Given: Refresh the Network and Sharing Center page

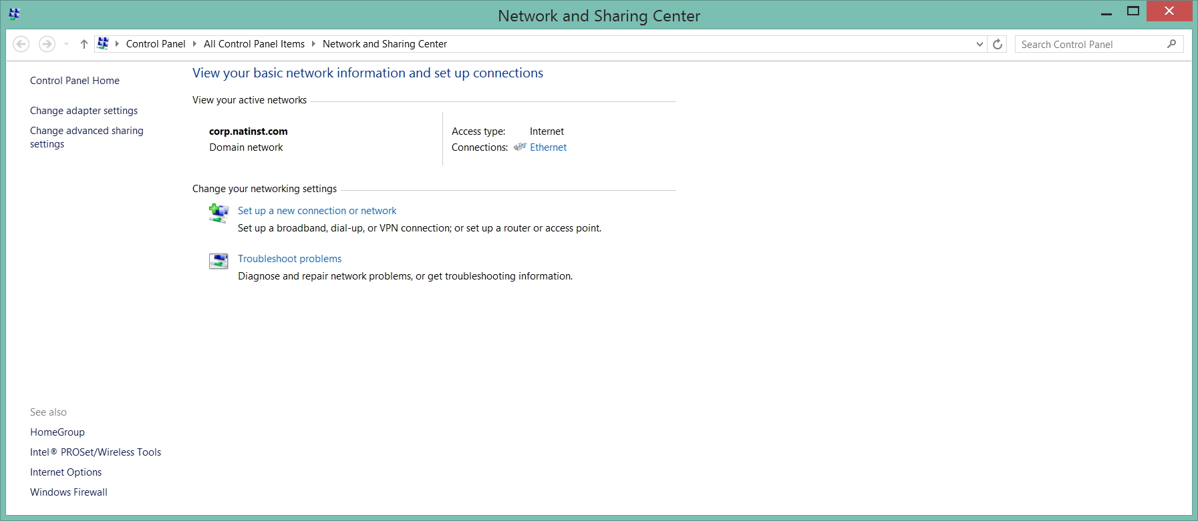Looking at the screenshot, I should (x=998, y=44).
